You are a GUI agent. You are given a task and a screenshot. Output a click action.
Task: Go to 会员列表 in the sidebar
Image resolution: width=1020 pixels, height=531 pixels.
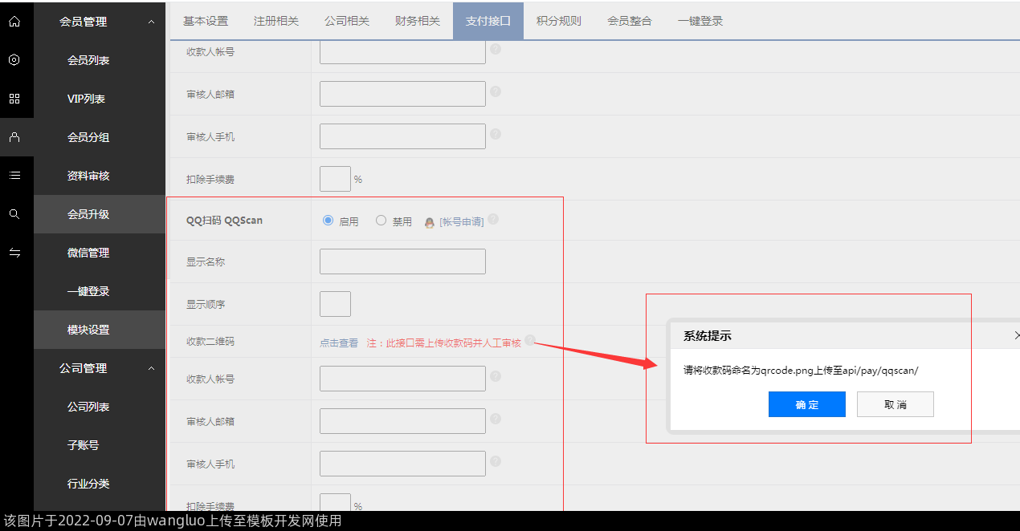88,60
